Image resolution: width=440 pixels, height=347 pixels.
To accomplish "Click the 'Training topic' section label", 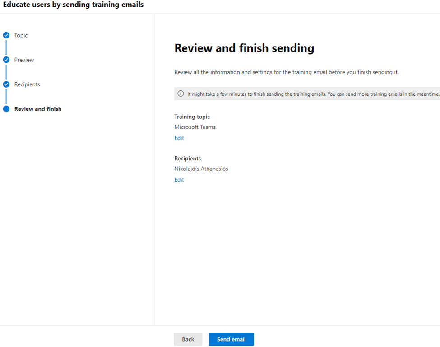I will (x=192, y=117).
